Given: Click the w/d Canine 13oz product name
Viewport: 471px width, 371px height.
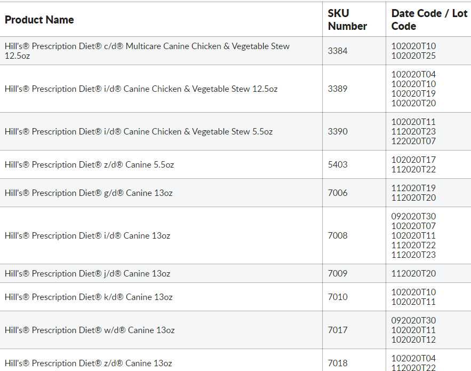Looking at the screenshot, I should click(x=90, y=330).
